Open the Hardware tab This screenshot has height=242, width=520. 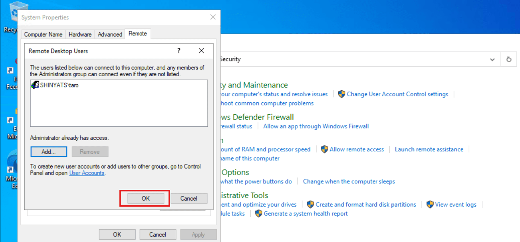pos(80,35)
